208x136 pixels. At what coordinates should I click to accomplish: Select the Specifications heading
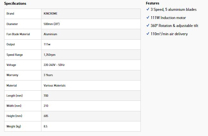(x=15, y=3)
